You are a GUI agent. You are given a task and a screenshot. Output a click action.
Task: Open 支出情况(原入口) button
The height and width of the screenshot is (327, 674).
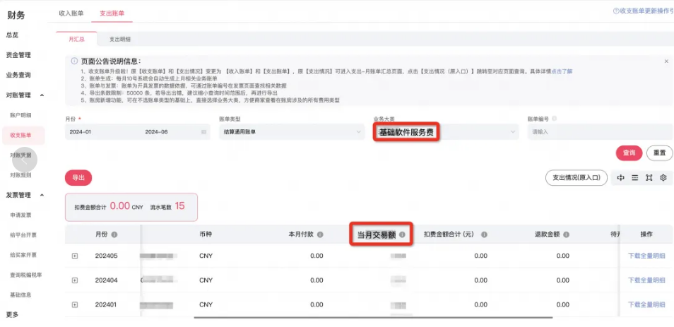tap(576, 177)
